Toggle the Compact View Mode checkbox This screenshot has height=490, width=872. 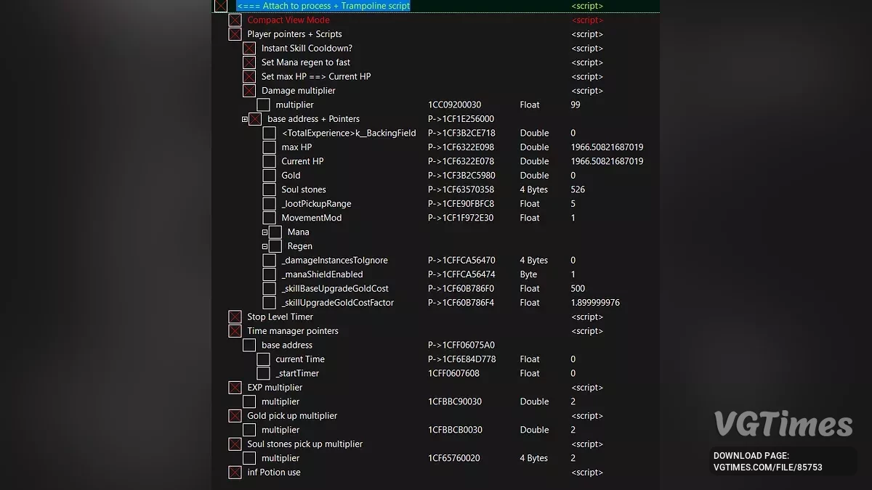235,20
